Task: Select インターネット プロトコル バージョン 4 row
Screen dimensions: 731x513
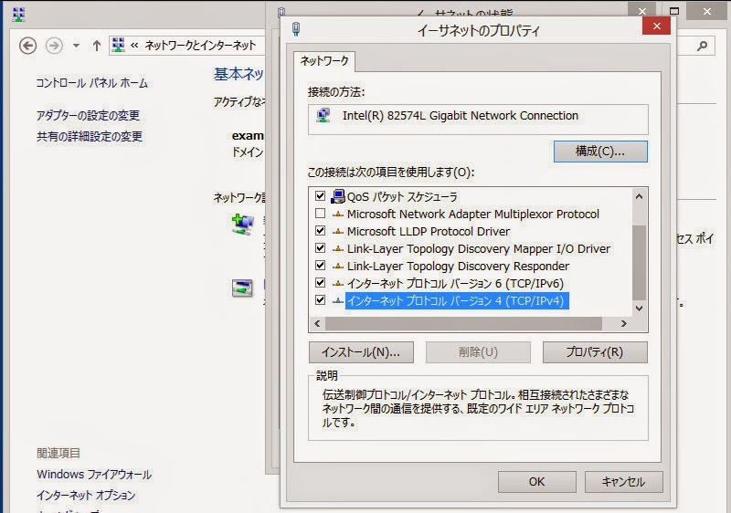Action: click(x=457, y=300)
